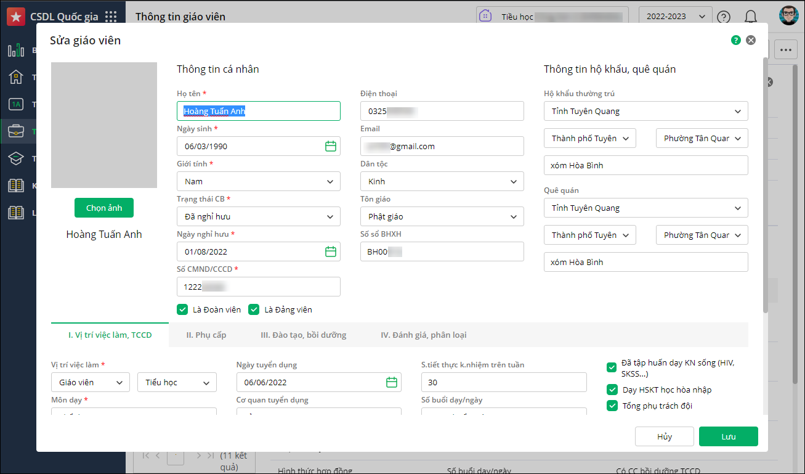Image resolution: width=805 pixels, height=474 pixels.
Task: Click the Lưu button
Action: (x=728, y=436)
